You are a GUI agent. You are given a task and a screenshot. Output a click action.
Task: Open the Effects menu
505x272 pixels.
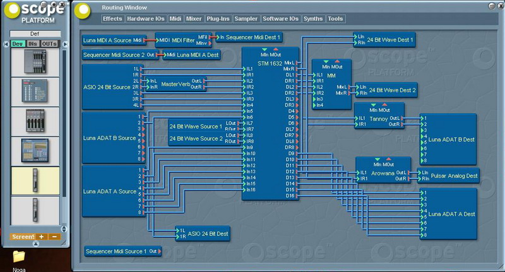click(x=112, y=19)
